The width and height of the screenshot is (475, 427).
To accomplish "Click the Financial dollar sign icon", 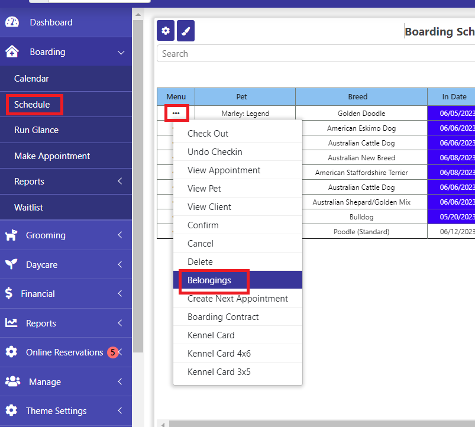I will coord(8,294).
